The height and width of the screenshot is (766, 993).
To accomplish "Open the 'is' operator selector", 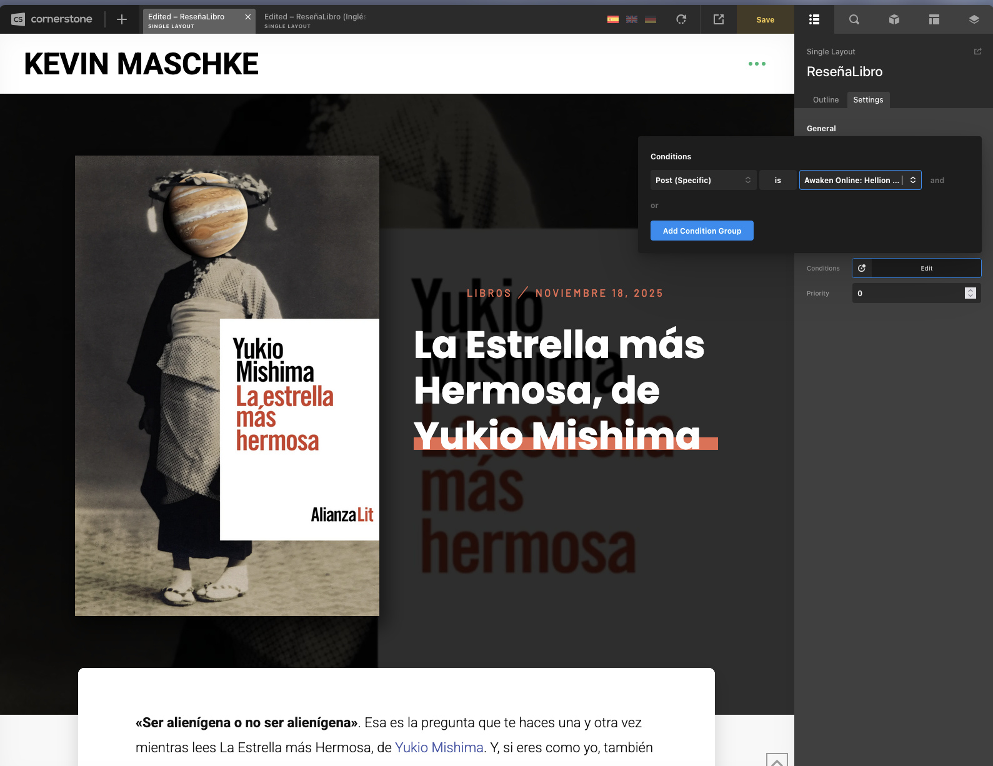I will (777, 180).
